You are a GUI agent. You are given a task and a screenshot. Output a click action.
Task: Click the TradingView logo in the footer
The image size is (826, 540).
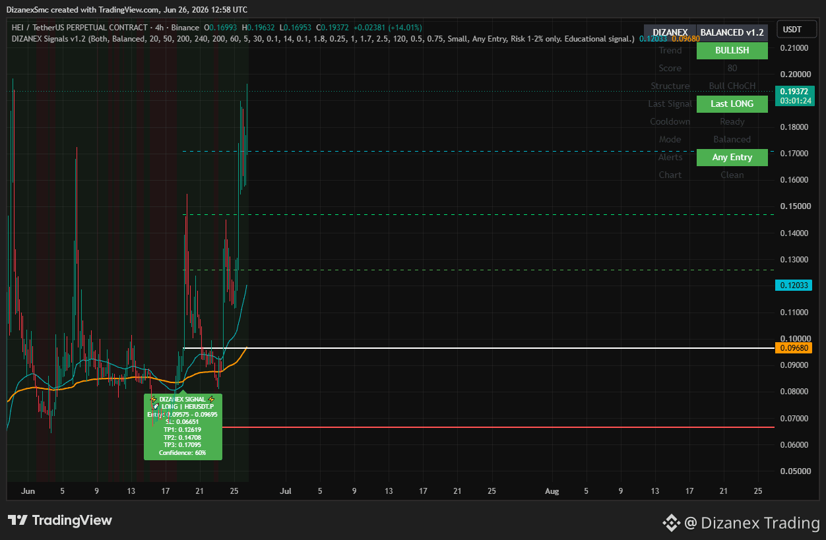click(x=59, y=520)
